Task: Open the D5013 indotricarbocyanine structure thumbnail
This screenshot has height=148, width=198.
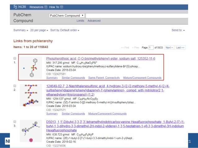Action: click(x=31, y=131)
